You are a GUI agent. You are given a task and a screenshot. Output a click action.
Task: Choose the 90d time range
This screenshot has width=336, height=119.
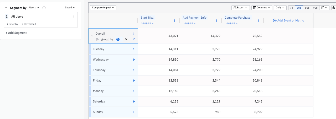click(x=315, y=8)
